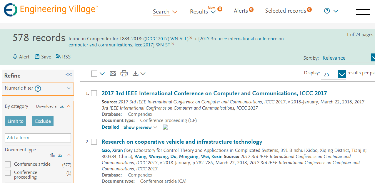Click the print results printer icon
This screenshot has width=375, height=183.
[x=124, y=73]
